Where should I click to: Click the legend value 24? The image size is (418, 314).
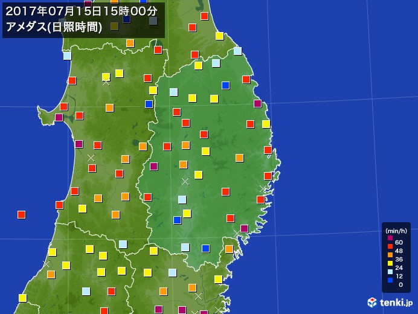399,268
